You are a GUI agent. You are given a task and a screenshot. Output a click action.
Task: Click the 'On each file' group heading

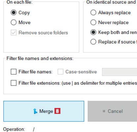coord(19,2)
